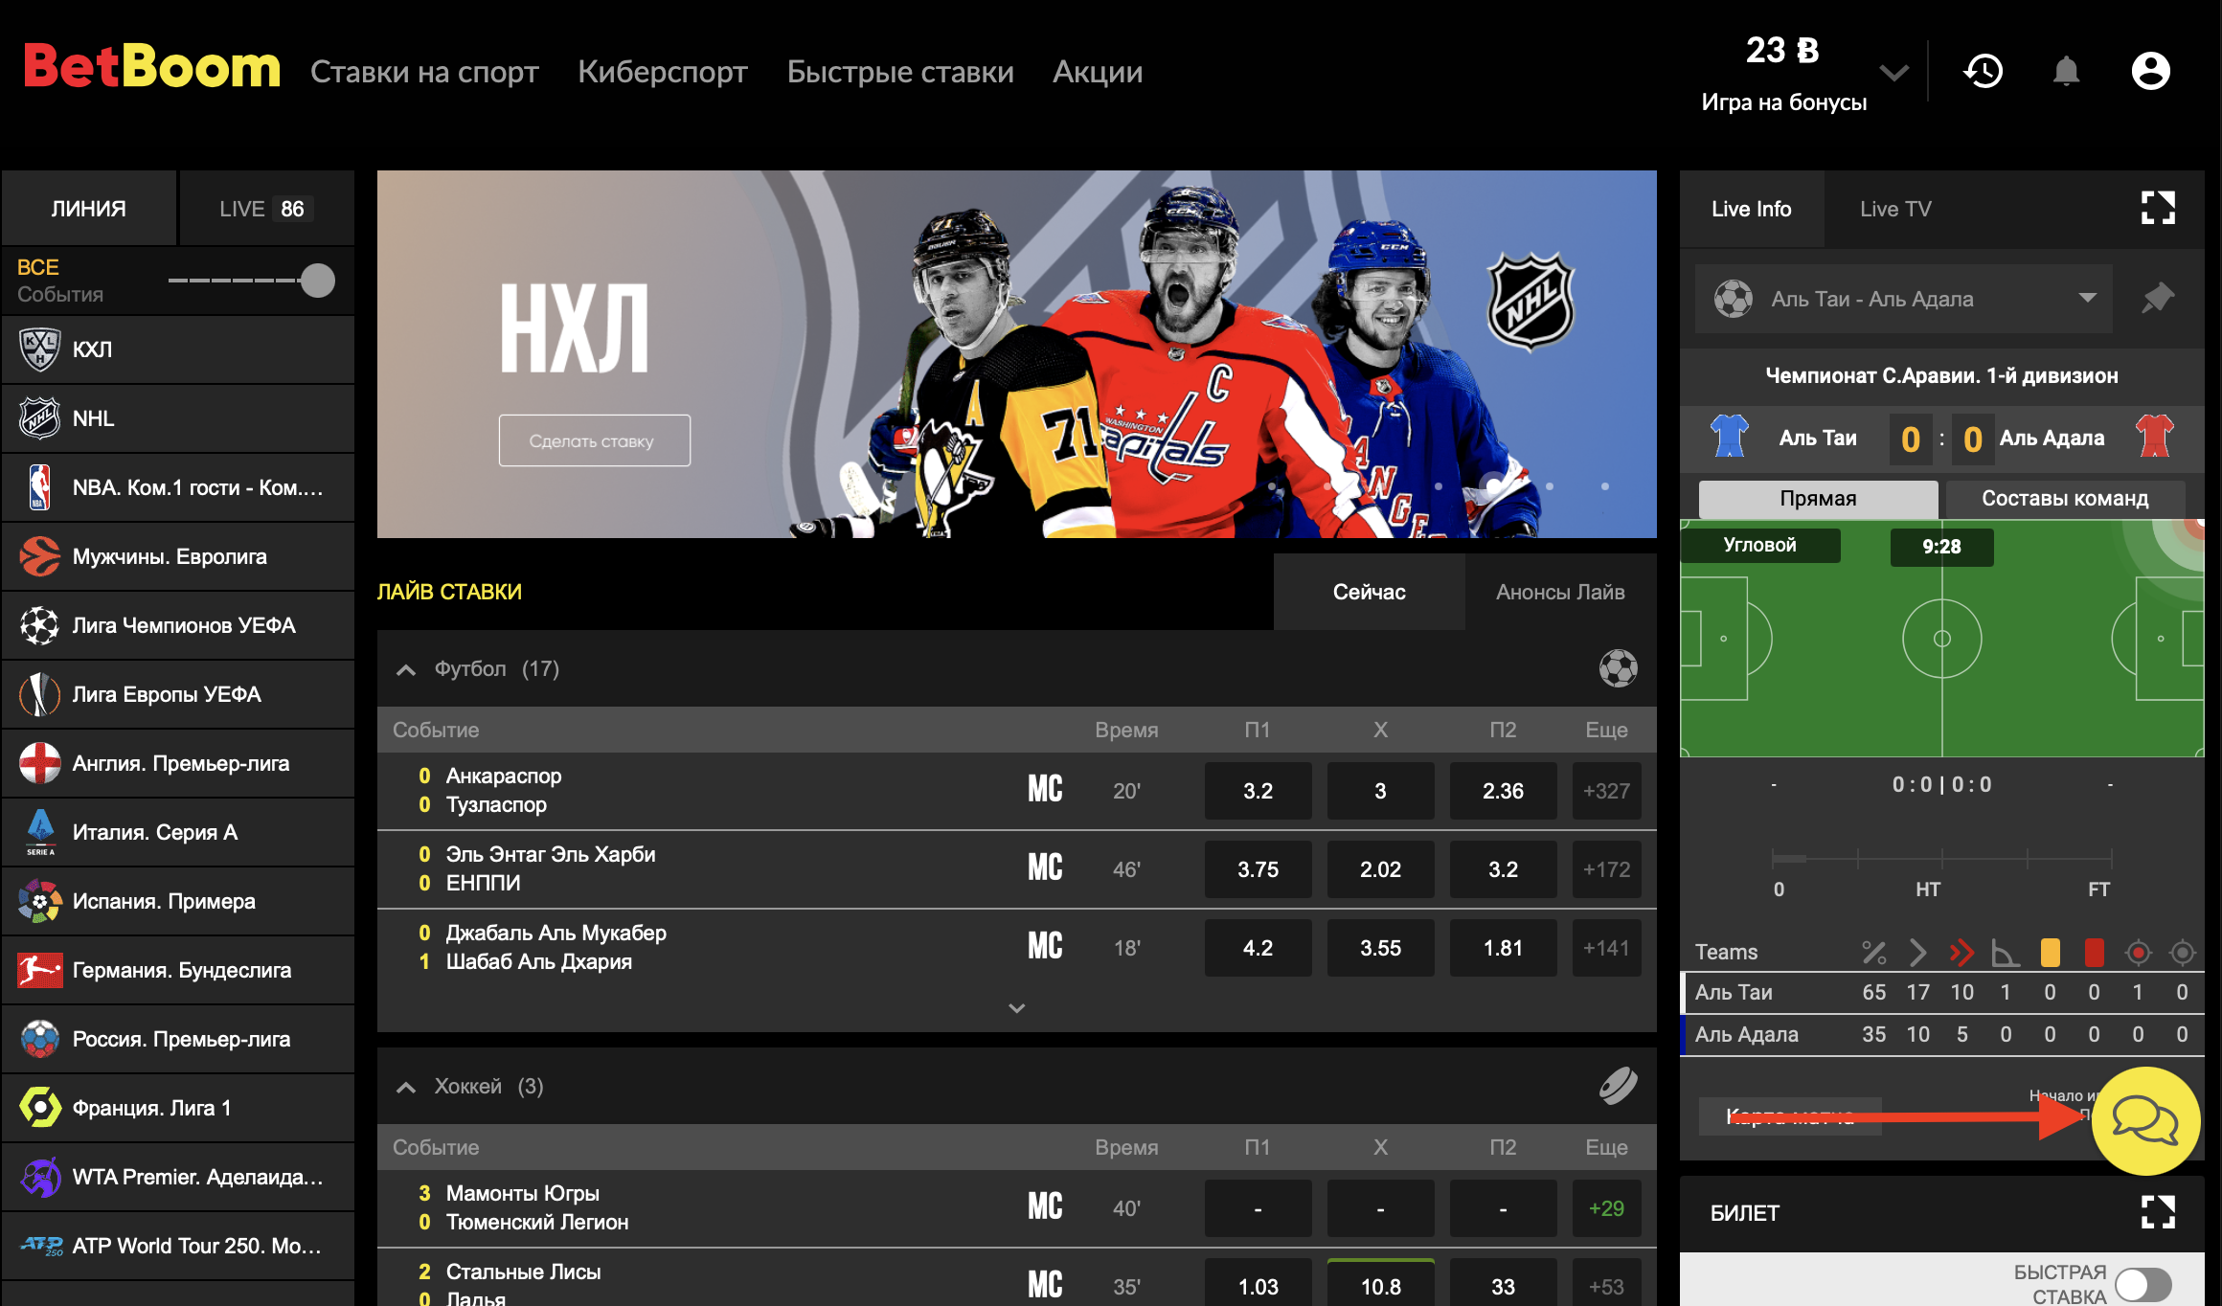
Task: Click the active banner carousel dot
Action: (x=1493, y=486)
